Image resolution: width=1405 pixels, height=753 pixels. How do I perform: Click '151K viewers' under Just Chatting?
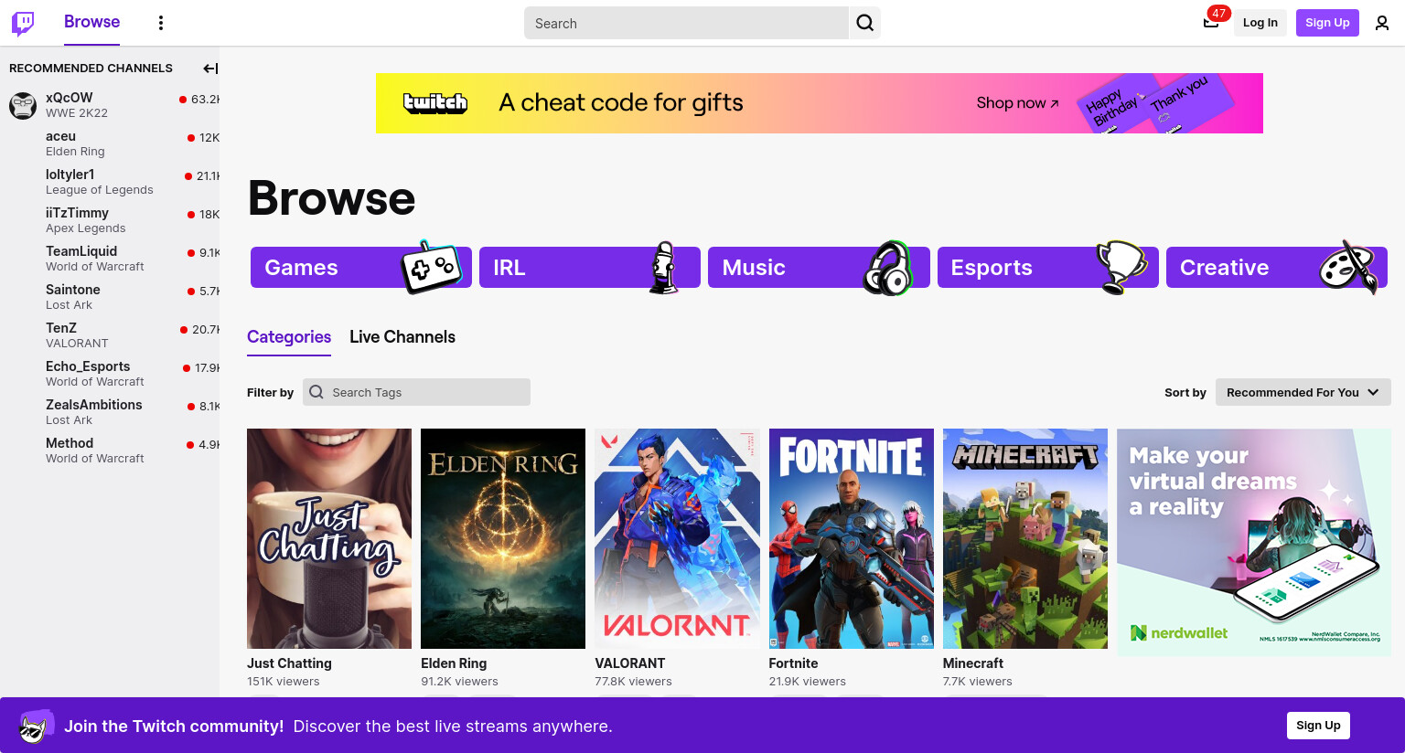click(284, 682)
